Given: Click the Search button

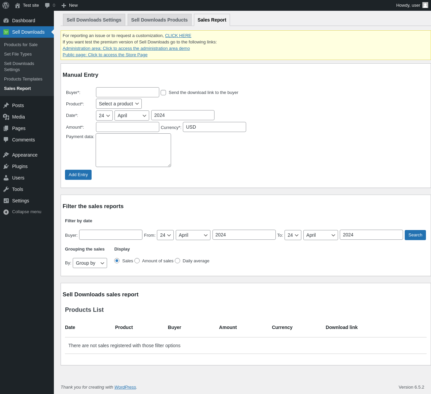Looking at the screenshot, I should (415, 235).
